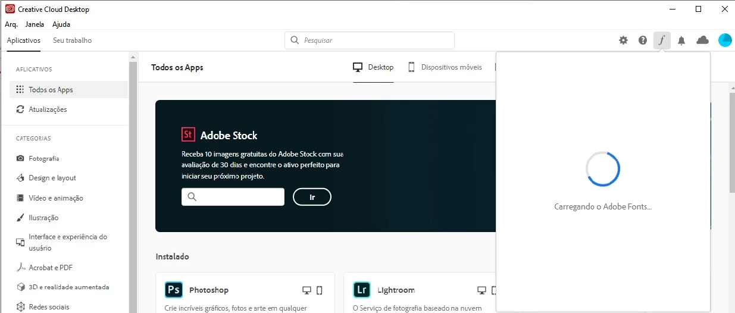Image resolution: width=735 pixels, height=313 pixels.
Task: Switch to the Aplicativos tab
Action: (24, 40)
